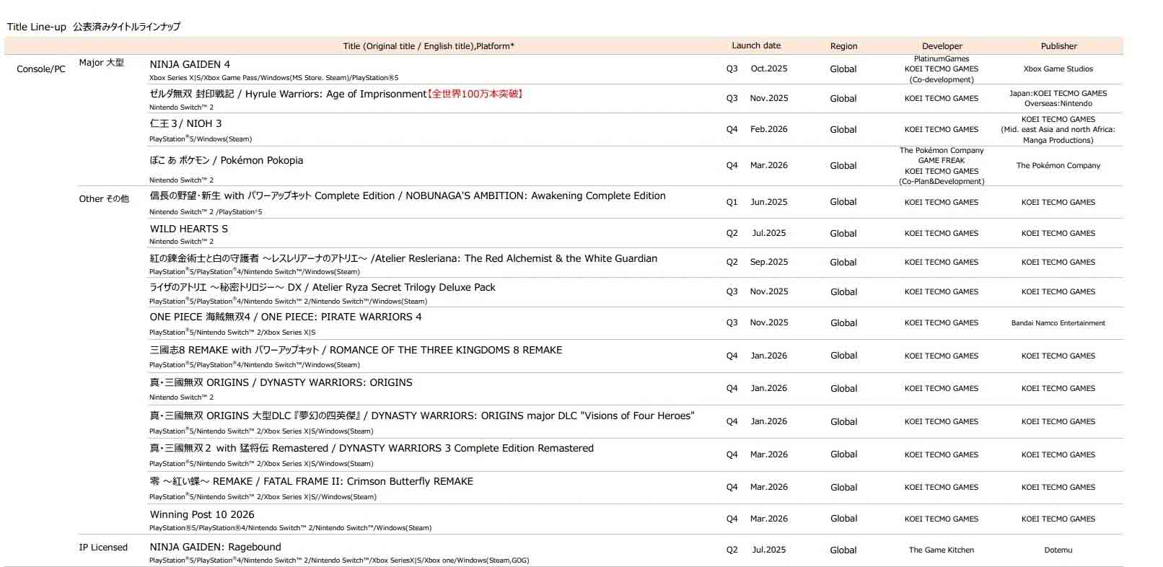Image resolution: width=1163 pixels, height=567 pixels.
Task: Click the Launch date column header
Action: click(755, 45)
